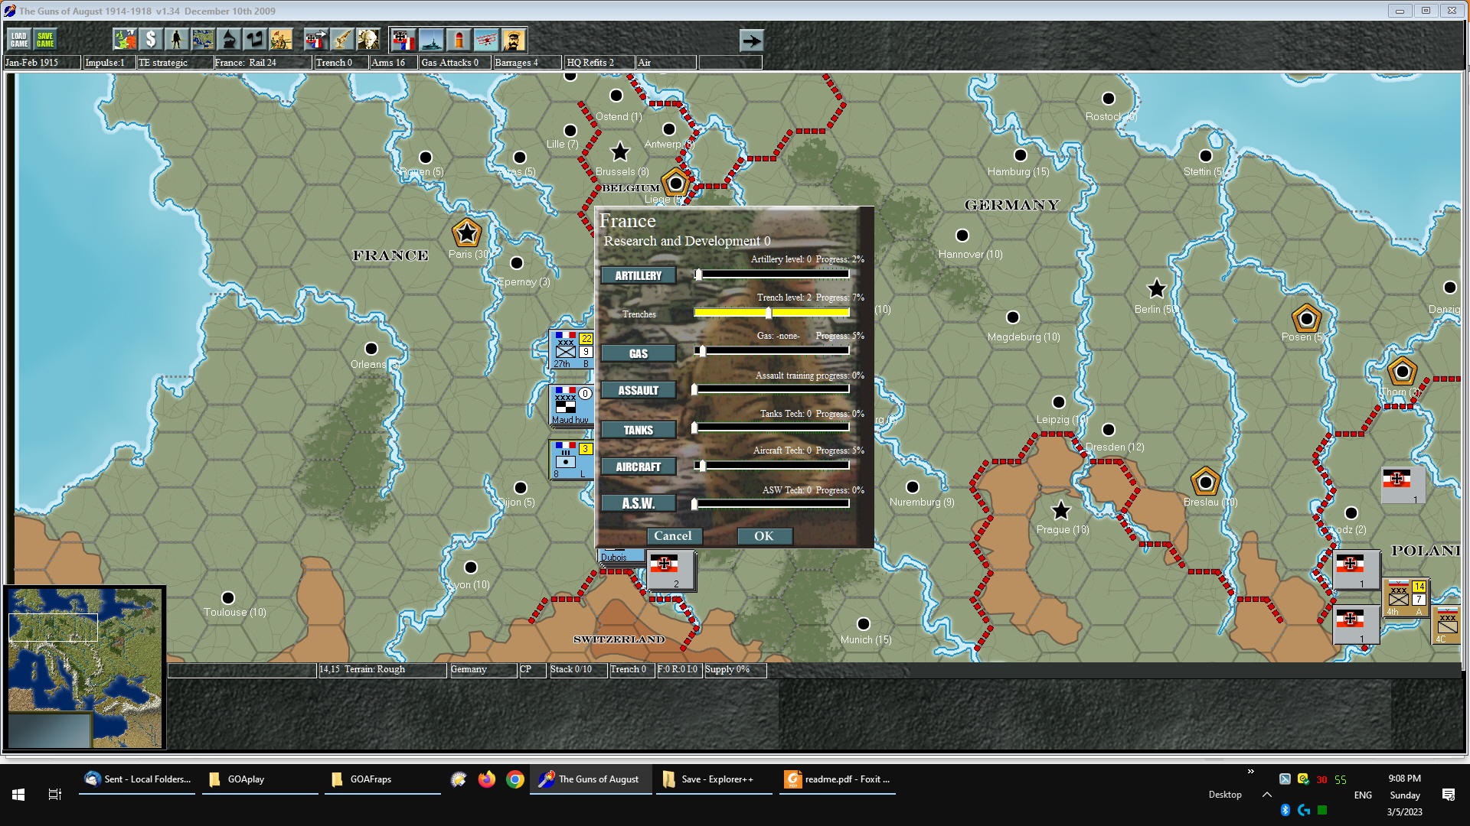
Task: Click the GAS research button
Action: (x=639, y=353)
